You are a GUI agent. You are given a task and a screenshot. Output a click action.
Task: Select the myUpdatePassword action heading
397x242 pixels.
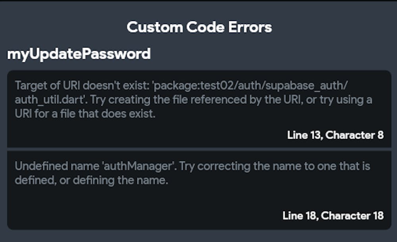click(79, 54)
